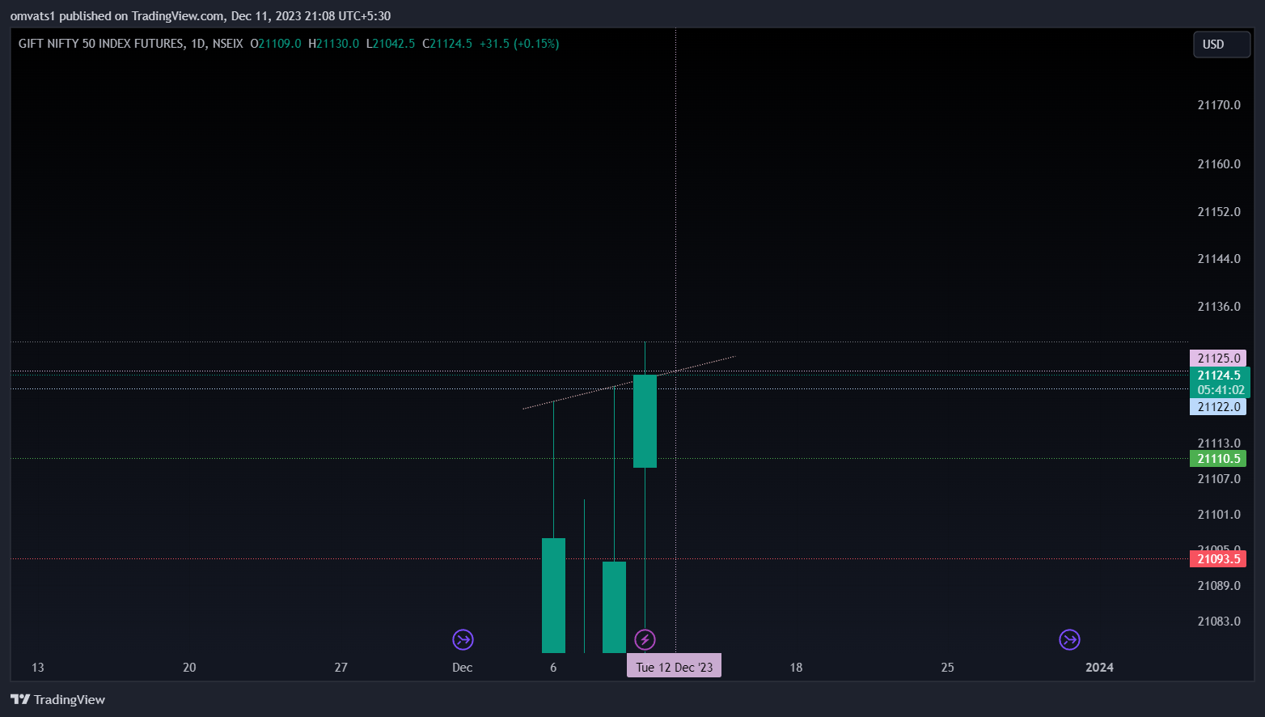Click the 13 date label on time axis
Image resolution: width=1265 pixels, height=717 pixels.
click(x=38, y=668)
